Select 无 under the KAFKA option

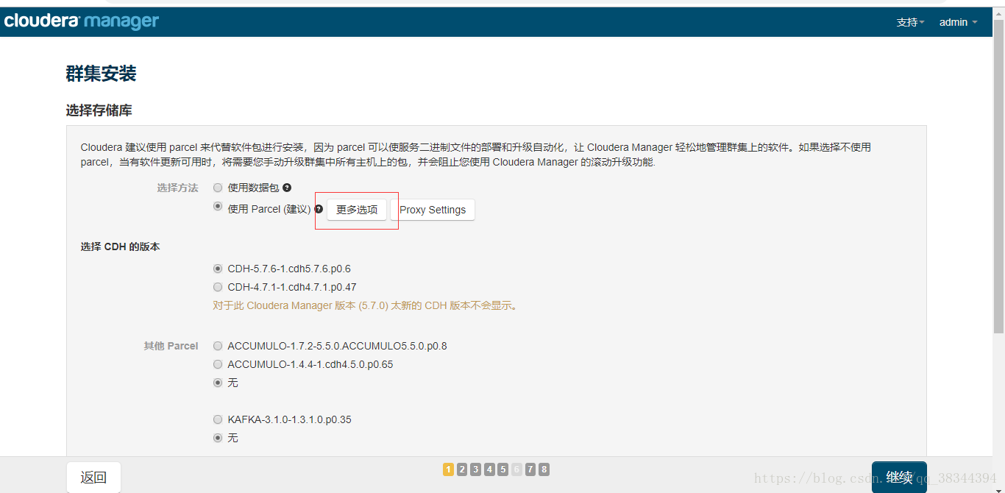point(218,438)
